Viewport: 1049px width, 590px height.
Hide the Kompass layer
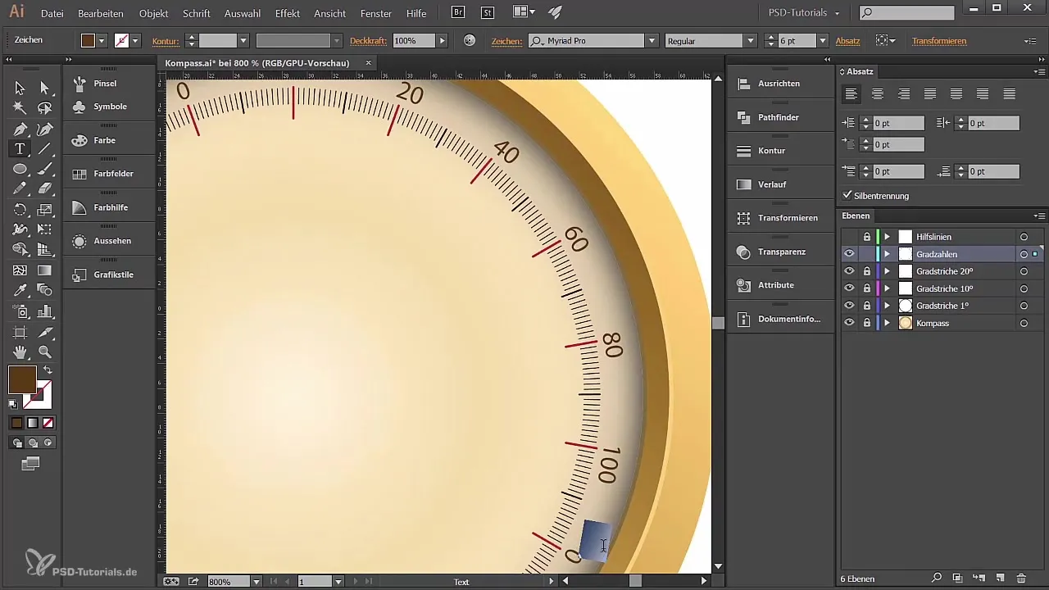849,323
